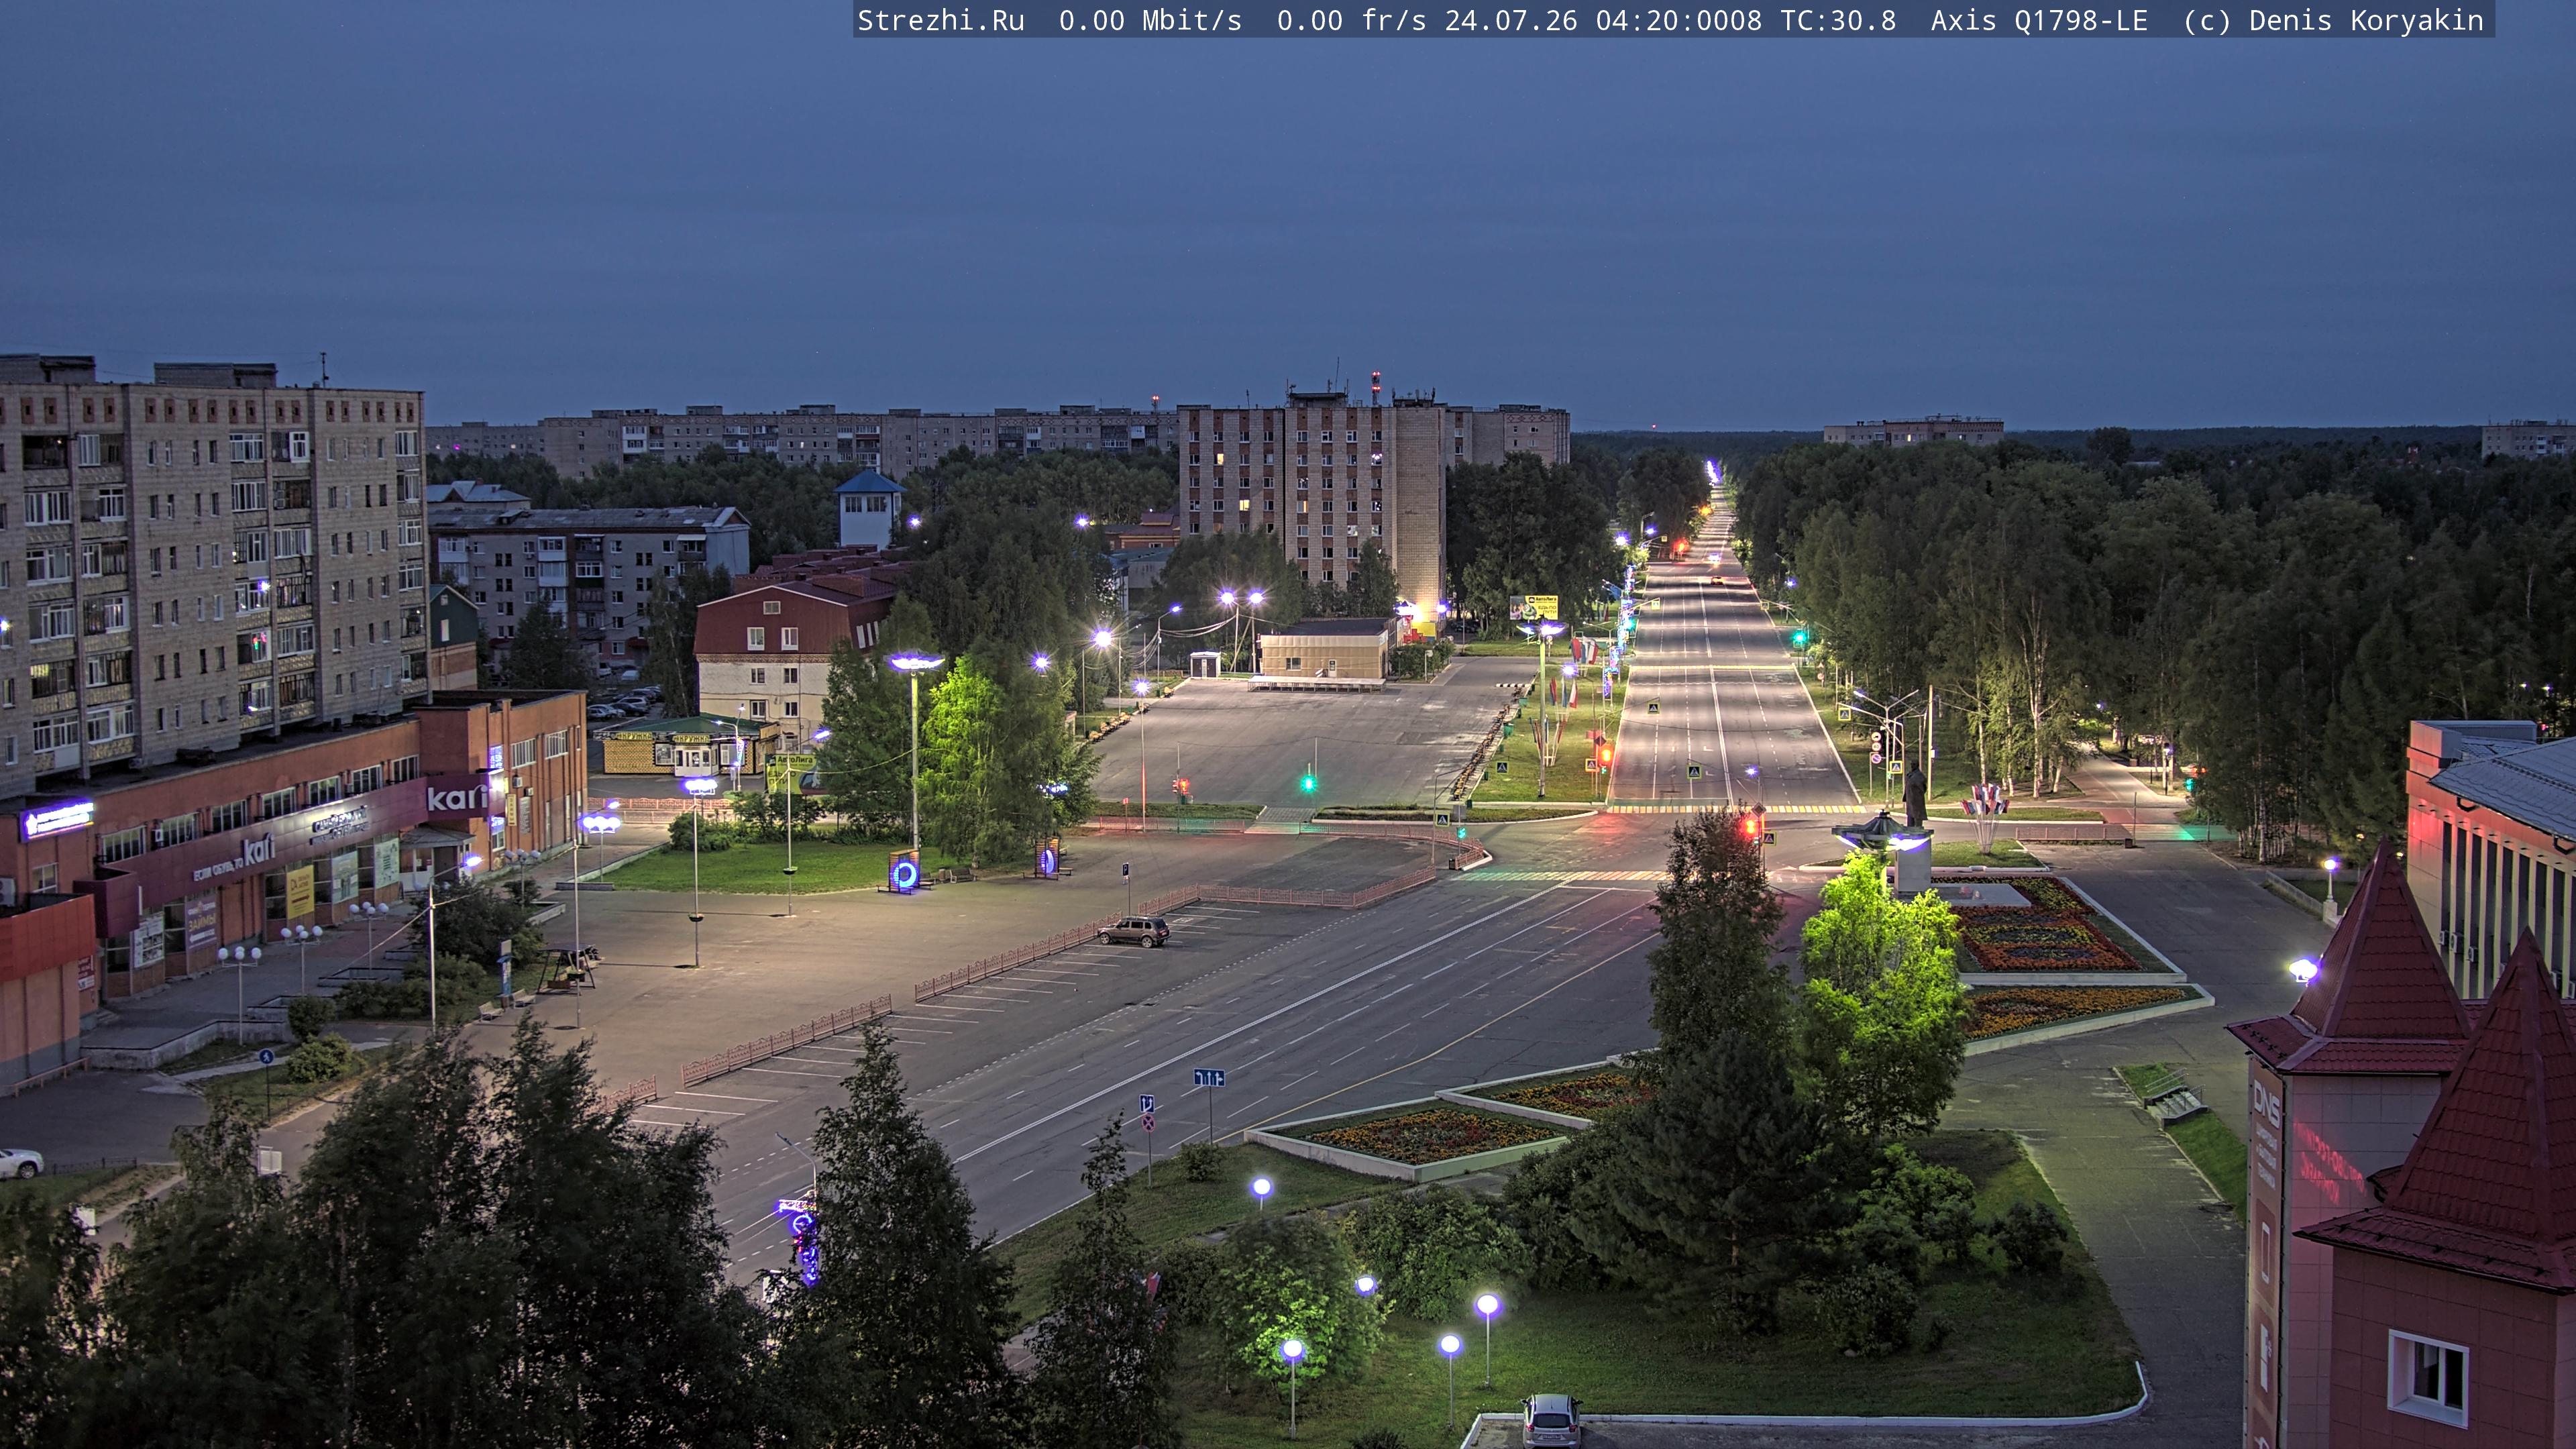Viewport: 2576px width, 1449px height.
Task: Select the 0.00 fr/s frame rate readout
Action: [1351, 21]
